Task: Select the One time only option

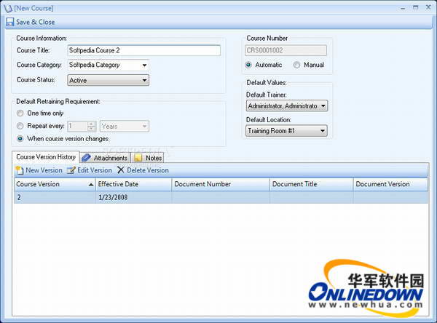Action: click(20, 113)
